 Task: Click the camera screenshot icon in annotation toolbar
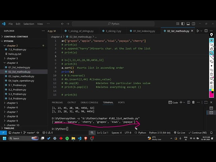(212, 83)
